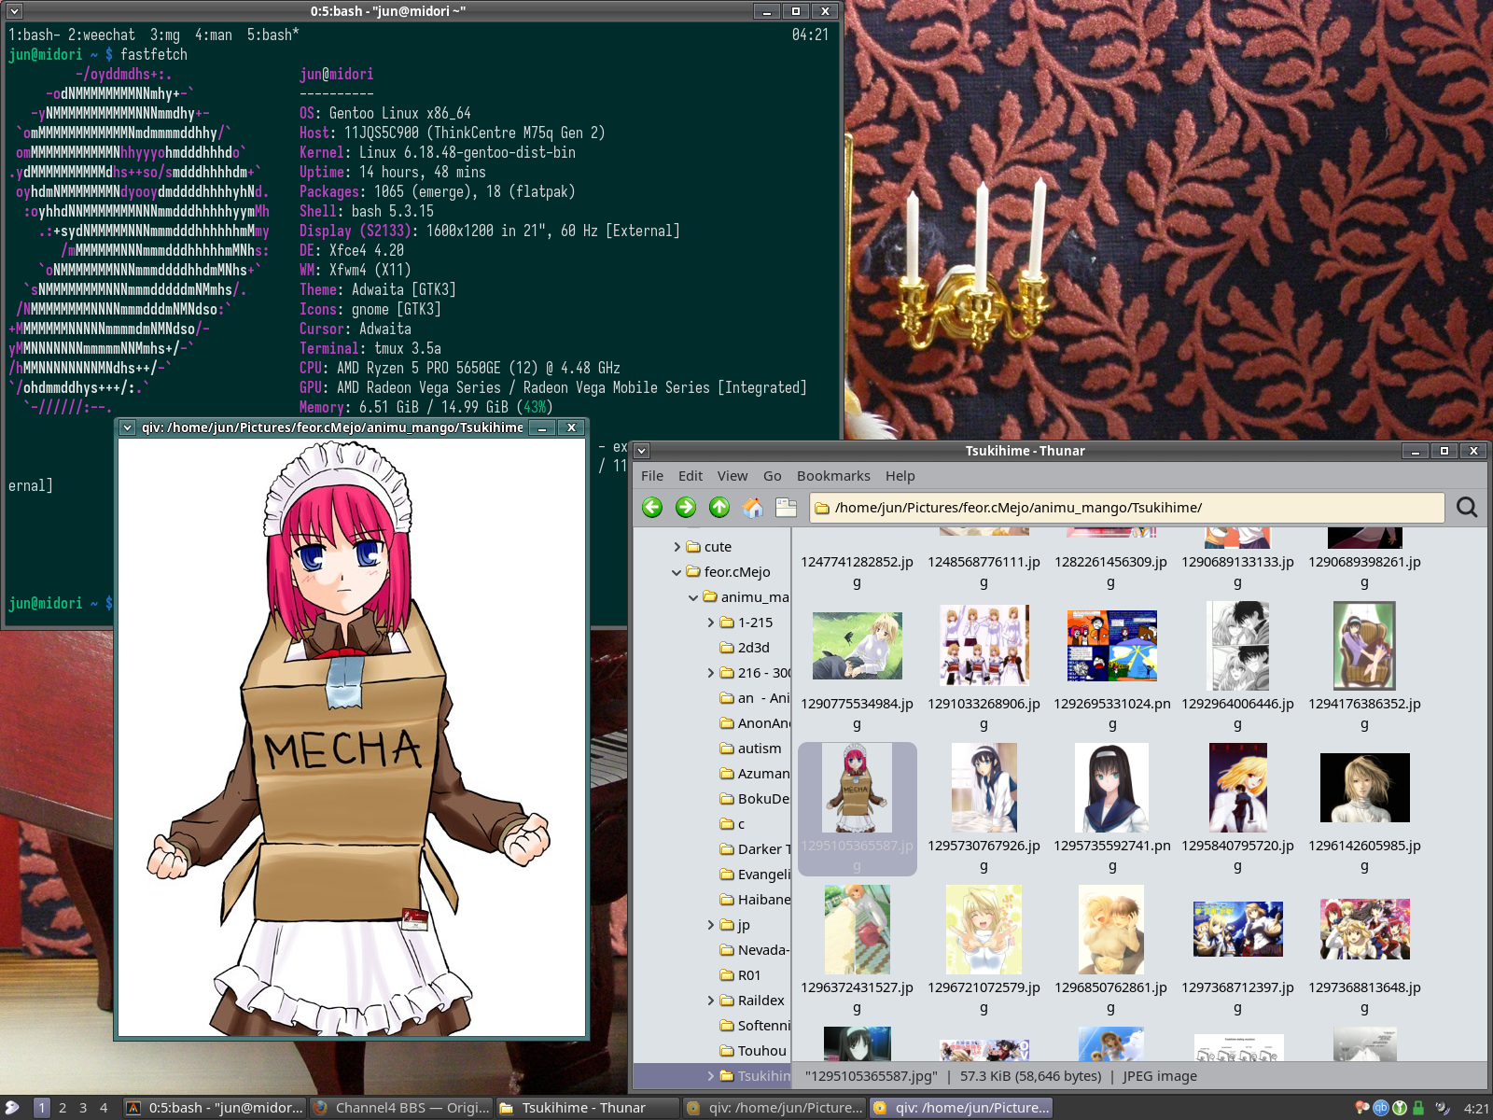Expand the cute folder node

pos(677,547)
